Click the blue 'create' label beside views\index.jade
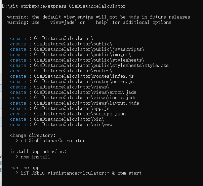This screenshot has width=203, height=186. 18,98
